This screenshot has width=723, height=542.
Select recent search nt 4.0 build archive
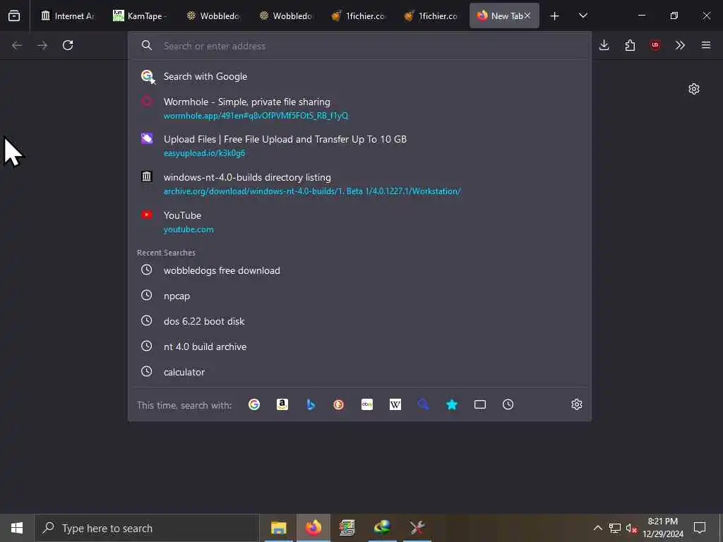359,347
